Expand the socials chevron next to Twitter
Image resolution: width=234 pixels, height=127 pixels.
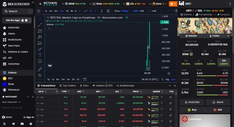[x=228, y=36]
